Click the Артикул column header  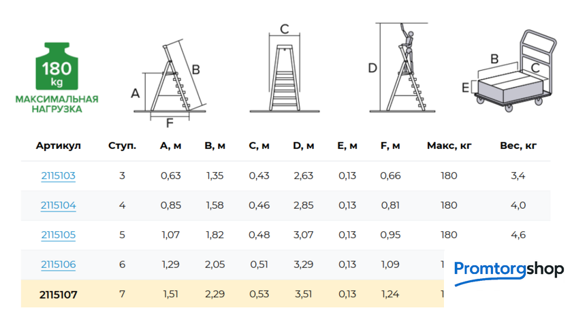pos(58,146)
